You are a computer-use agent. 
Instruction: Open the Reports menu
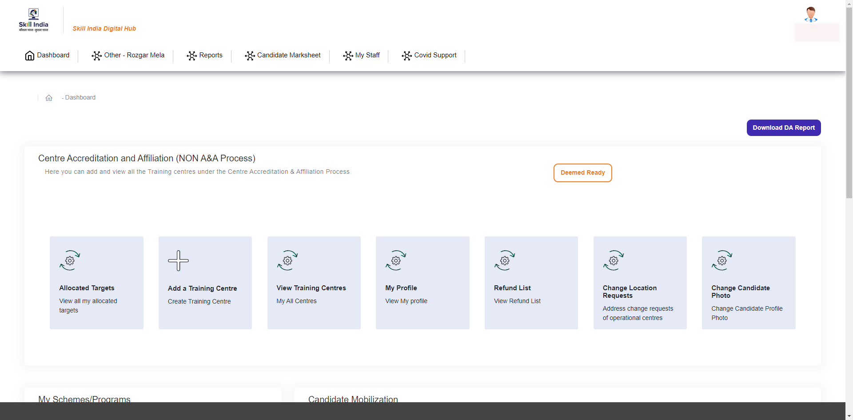point(210,55)
